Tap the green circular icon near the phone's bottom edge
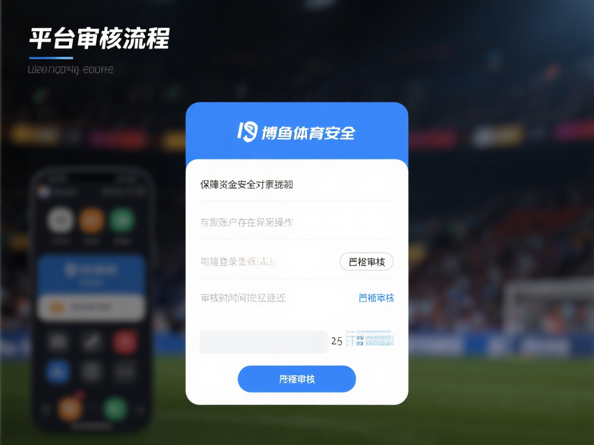 tap(115, 408)
